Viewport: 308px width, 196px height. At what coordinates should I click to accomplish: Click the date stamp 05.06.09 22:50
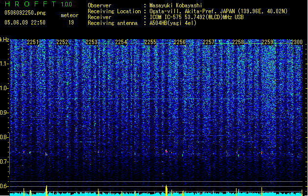(x=25, y=23)
